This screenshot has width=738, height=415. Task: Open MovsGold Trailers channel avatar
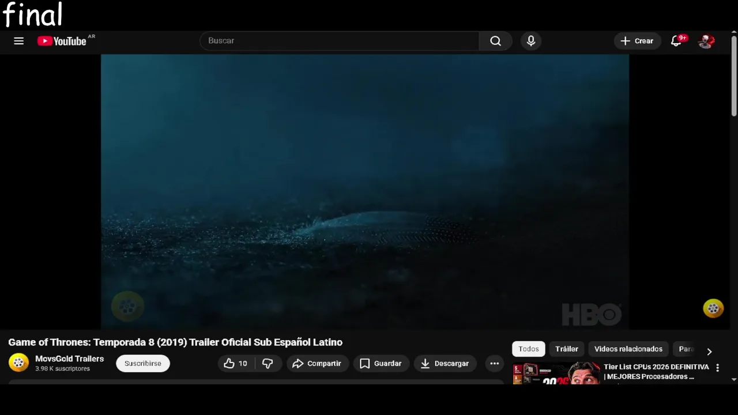coord(18,363)
